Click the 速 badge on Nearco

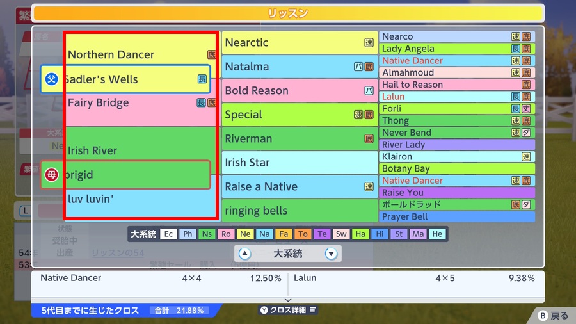pos(516,36)
